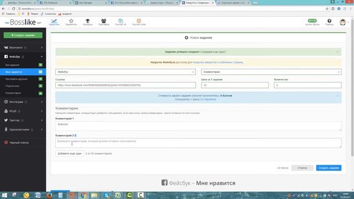Switch to the Ads Manager browser tab

(91, 3)
